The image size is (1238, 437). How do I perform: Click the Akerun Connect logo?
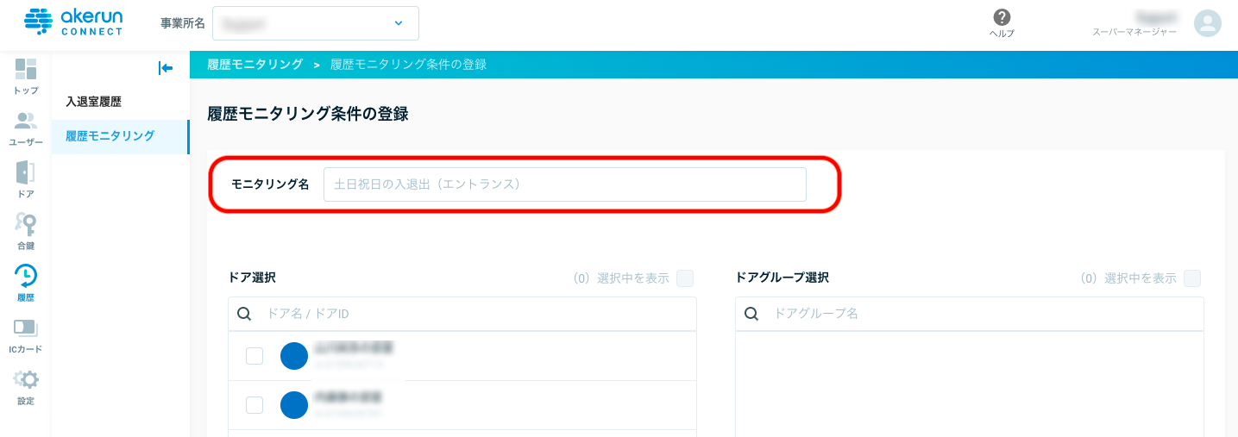(x=73, y=22)
